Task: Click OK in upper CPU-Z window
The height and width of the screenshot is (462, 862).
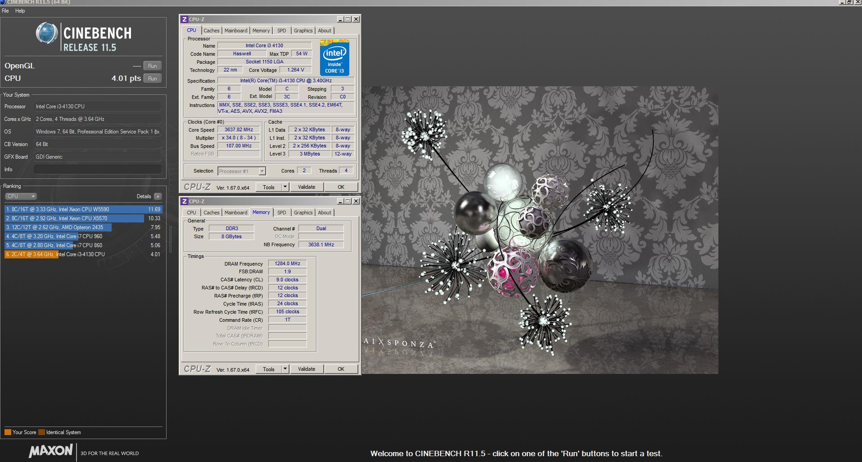Action: (x=341, y=187)
